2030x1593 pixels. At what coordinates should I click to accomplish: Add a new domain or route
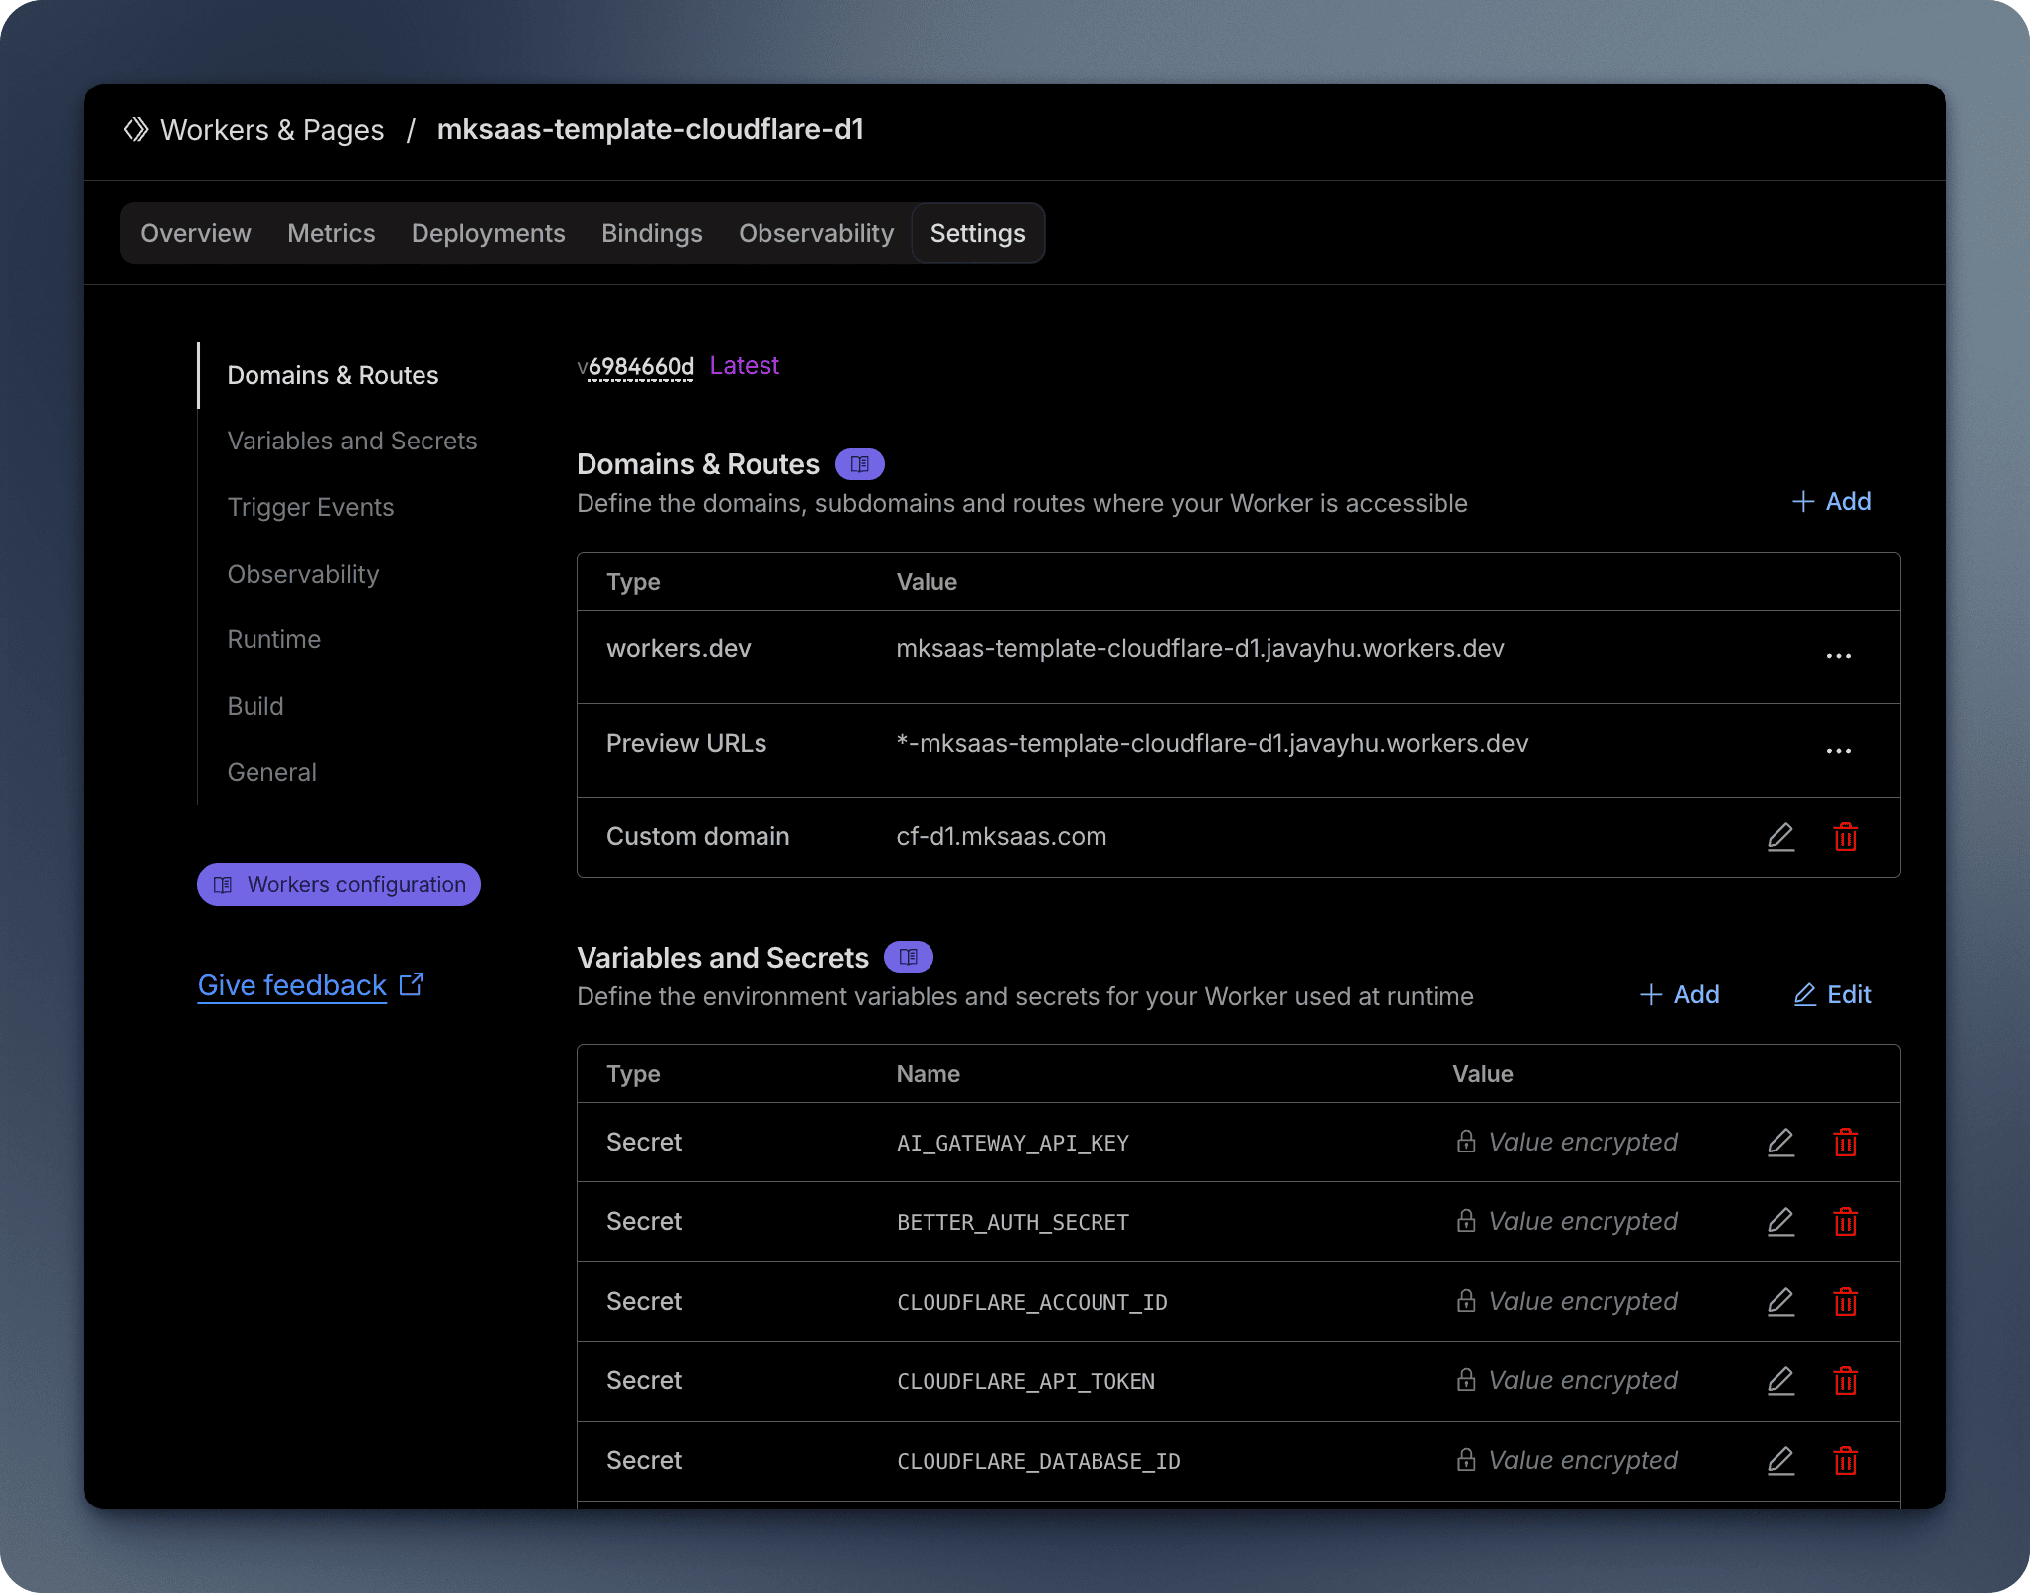[1831, 502]
